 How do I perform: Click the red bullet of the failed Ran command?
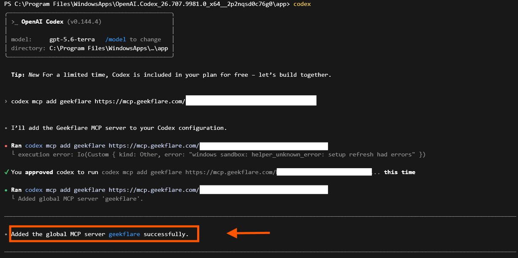(6, 146)
